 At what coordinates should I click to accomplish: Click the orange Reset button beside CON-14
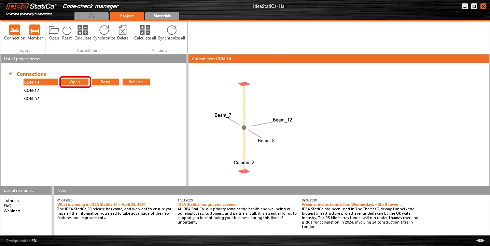tap(106, 82)
